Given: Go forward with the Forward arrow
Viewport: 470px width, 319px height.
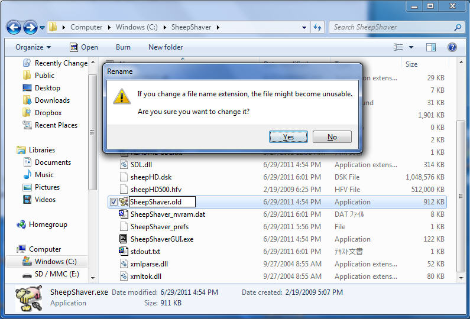Looking at the screenshot, I should pyautogui.click(x=30, y=28).
